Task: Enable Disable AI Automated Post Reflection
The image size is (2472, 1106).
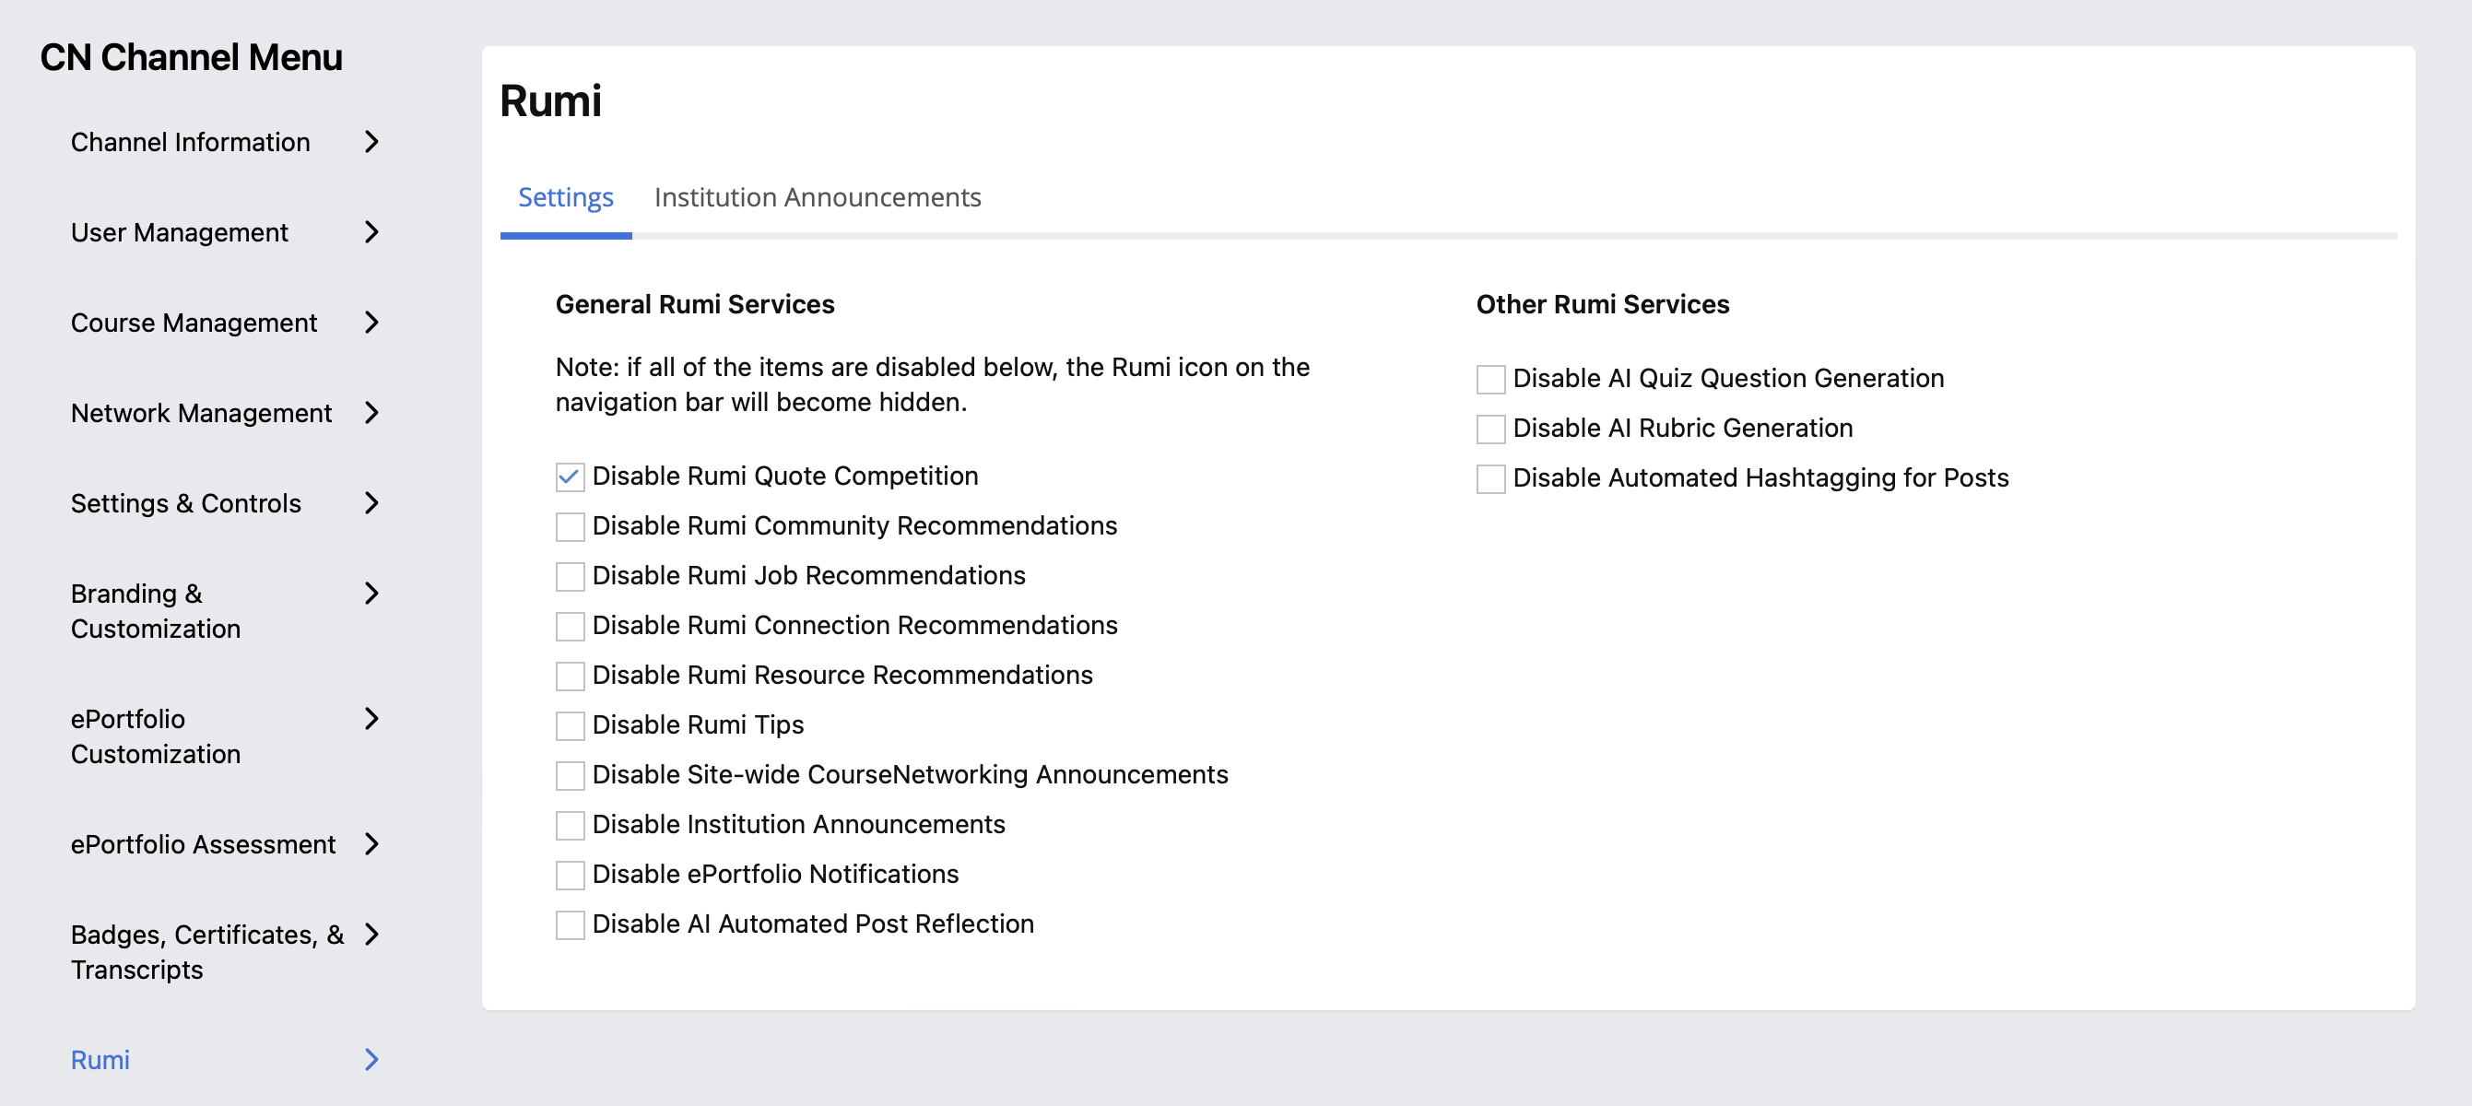Action: click(570, 925)
